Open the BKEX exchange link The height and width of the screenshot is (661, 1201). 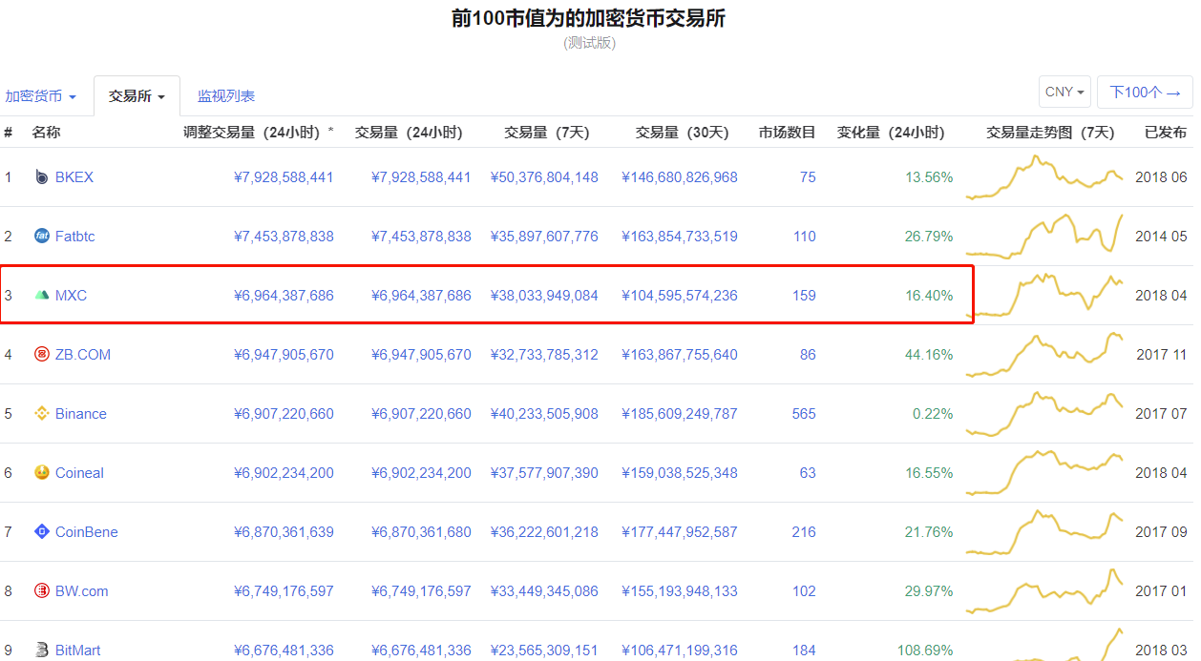(x=74, y=177)
